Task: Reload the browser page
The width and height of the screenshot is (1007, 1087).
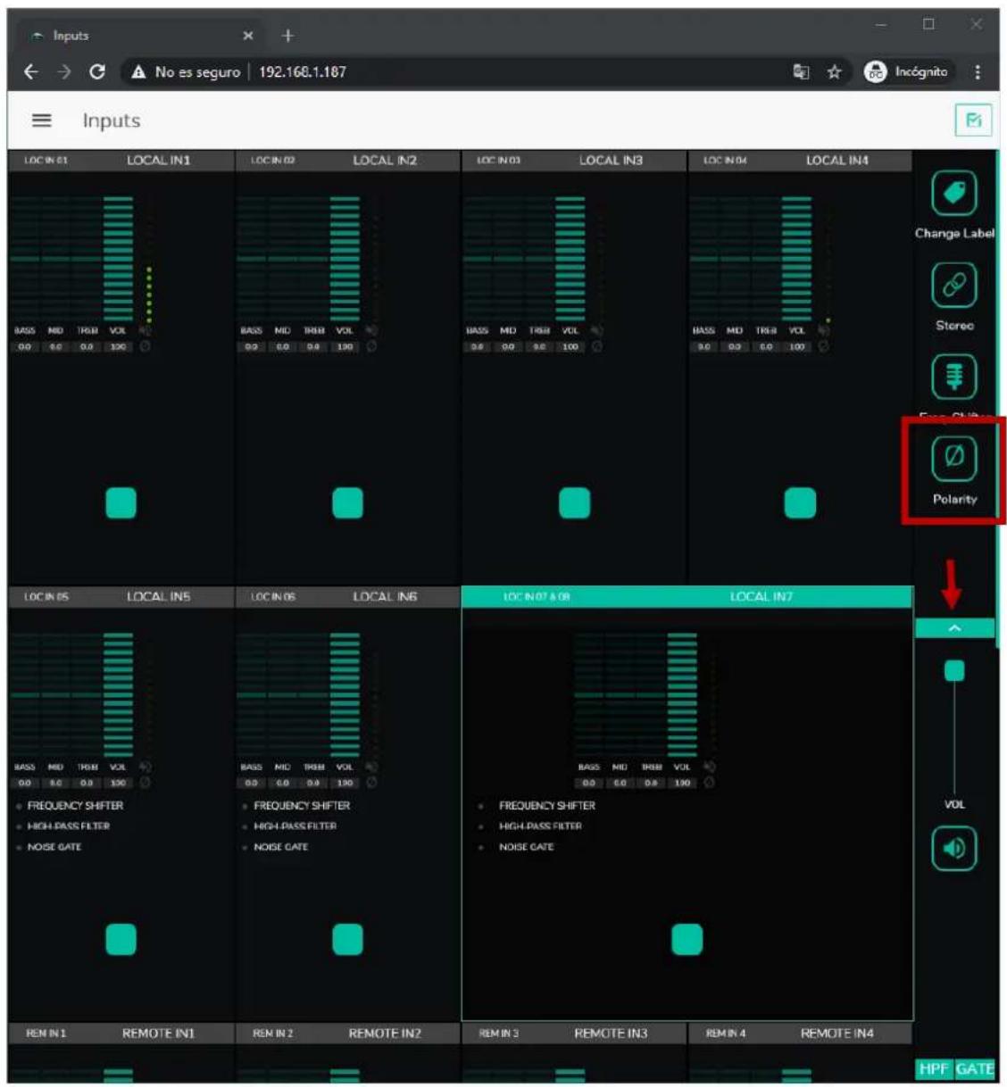Action: (97, 71)
